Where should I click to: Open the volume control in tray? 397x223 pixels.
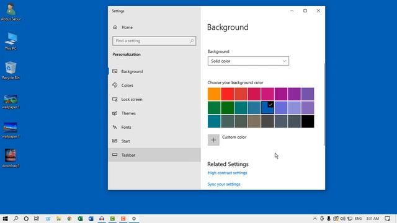[343, 219]
